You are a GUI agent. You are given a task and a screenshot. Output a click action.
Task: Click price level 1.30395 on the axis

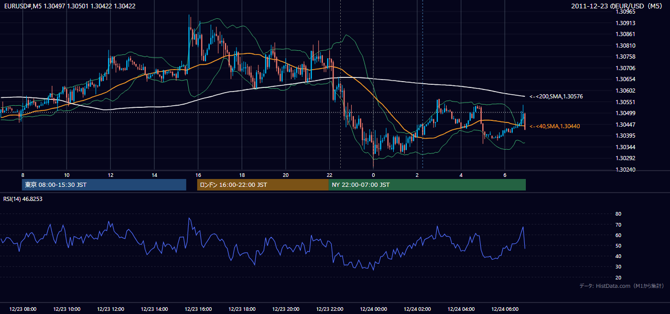pyautogui.click(x=626, y=136)
